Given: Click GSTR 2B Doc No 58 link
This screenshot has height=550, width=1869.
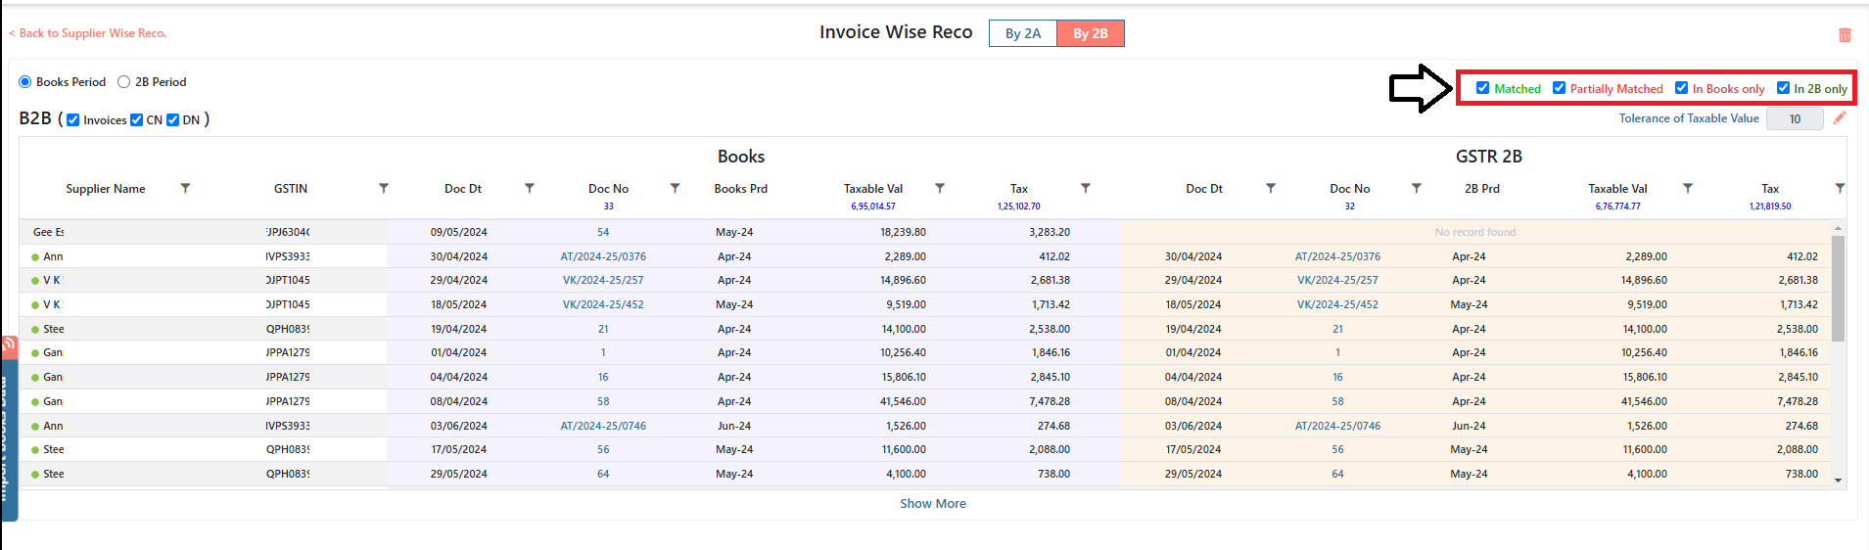Looking at the screenshot, I should point(1338,401).
